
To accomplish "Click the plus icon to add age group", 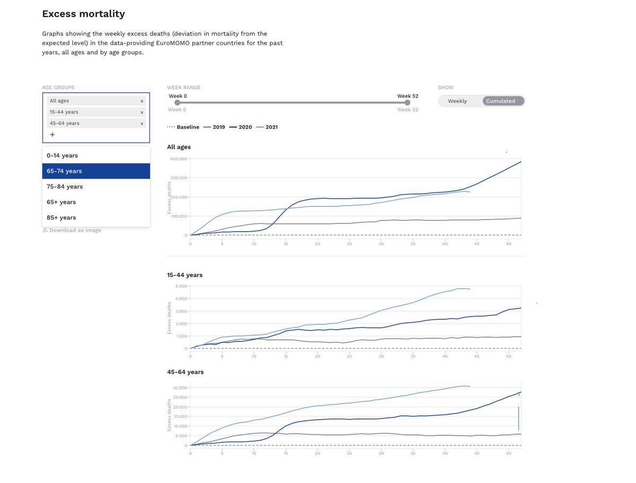I will point(52,135).
